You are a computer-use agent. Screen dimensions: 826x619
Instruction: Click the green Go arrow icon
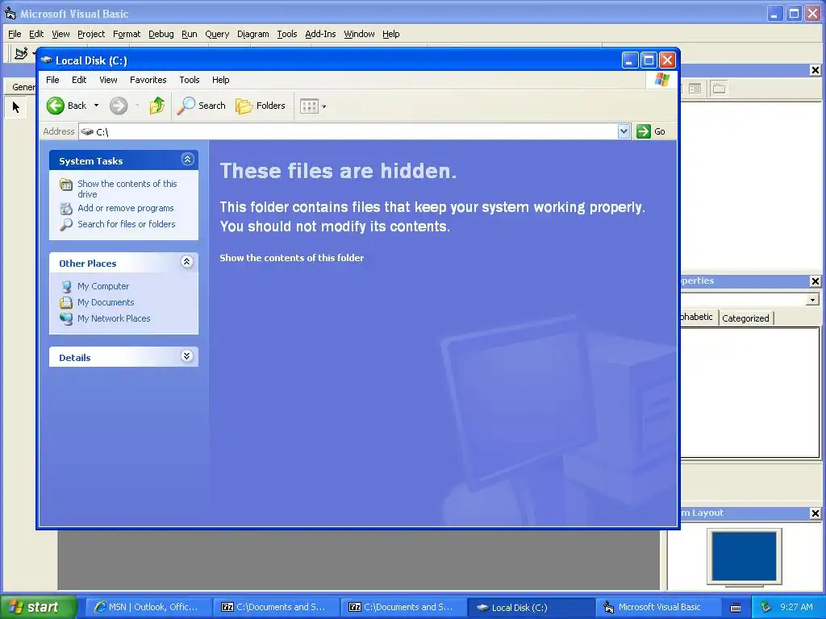coord(643,131)
